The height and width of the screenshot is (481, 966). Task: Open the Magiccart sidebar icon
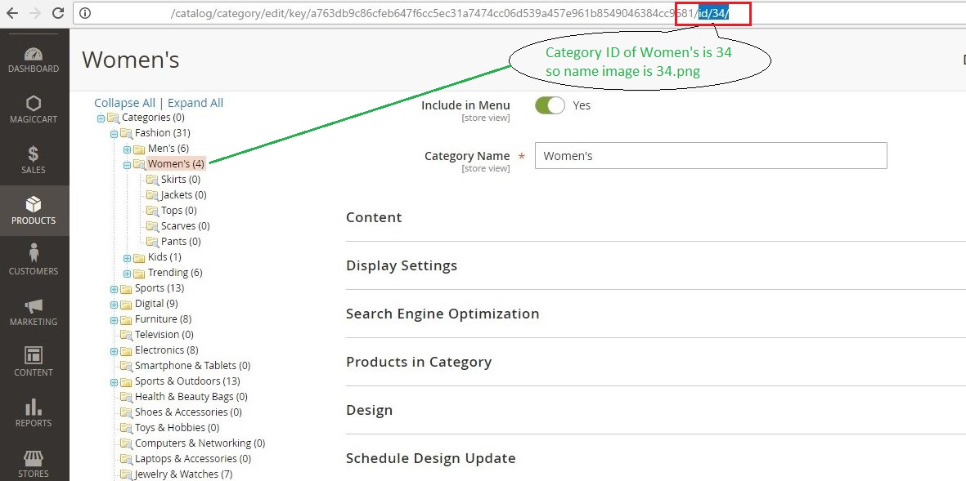click(x=34, y=105)
